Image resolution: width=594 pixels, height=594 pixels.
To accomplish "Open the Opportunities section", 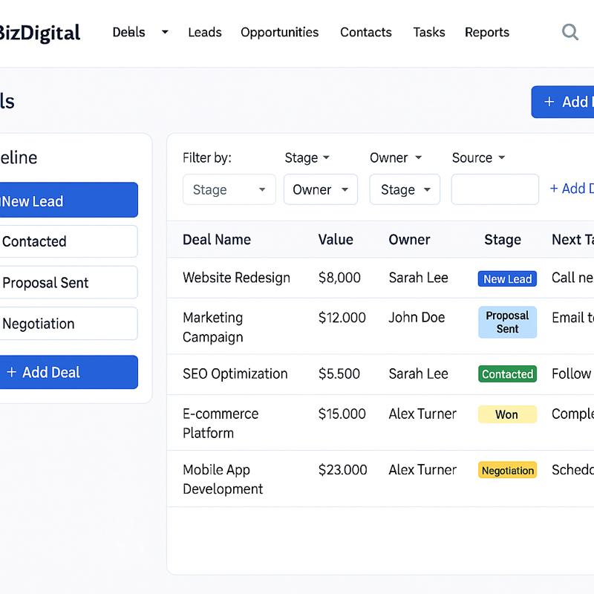I will click(279, 33).
